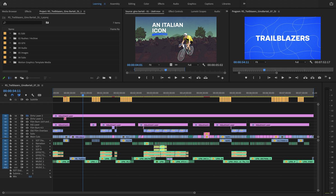Open Source monitor button editor plus icon
336x196 pixels.
point(222,78)
